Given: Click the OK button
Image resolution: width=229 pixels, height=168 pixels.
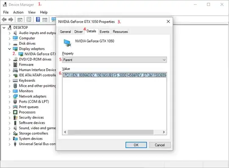Looking at the screenshot, I should tap(136, 145).
